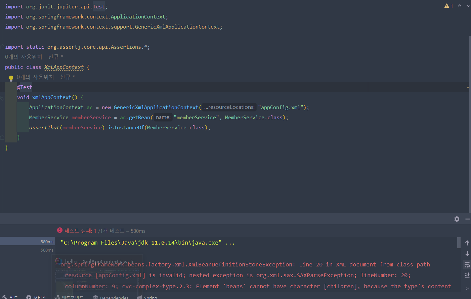The width and height of the screenshot is (471, 299).
Task: Click the name: parameter hint
Action: (x=163, y=117)
